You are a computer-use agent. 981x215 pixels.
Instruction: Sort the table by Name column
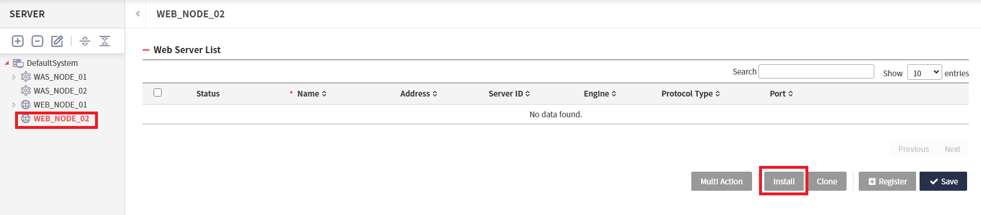(312, 94)
